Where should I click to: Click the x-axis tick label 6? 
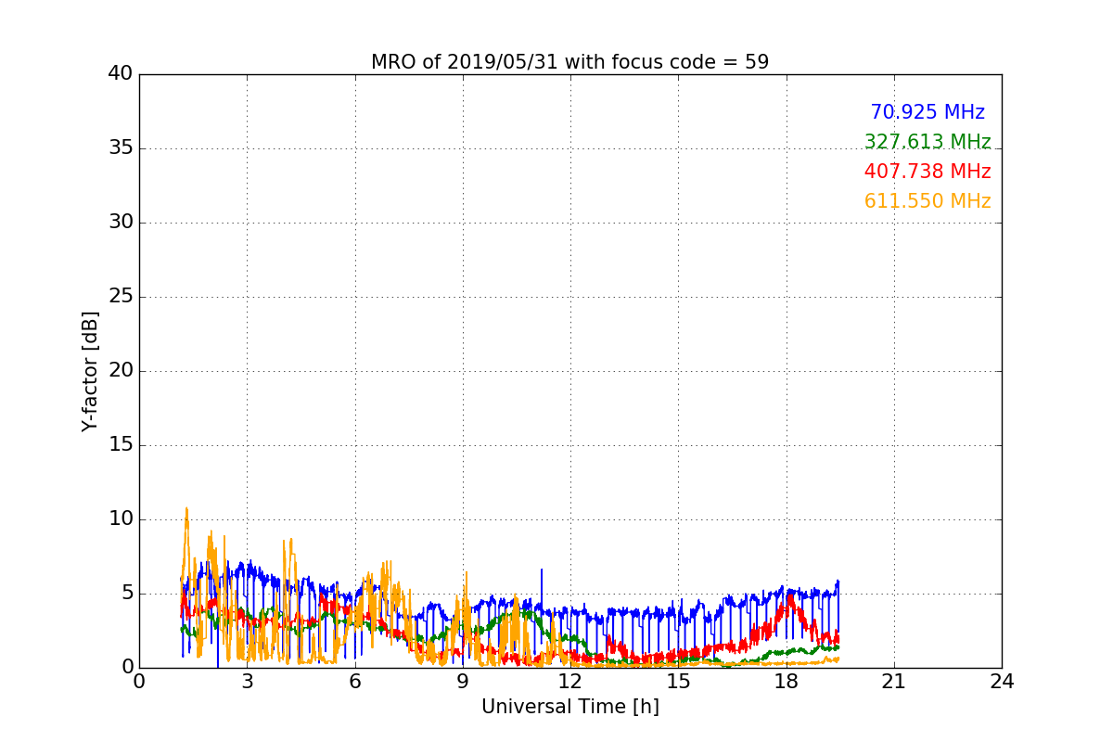pyautogui.click(x=354, y=681)
